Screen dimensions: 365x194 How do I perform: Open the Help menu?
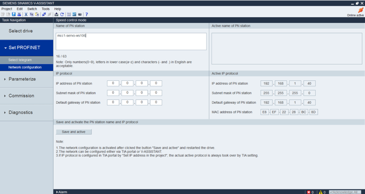coord(58,9)
